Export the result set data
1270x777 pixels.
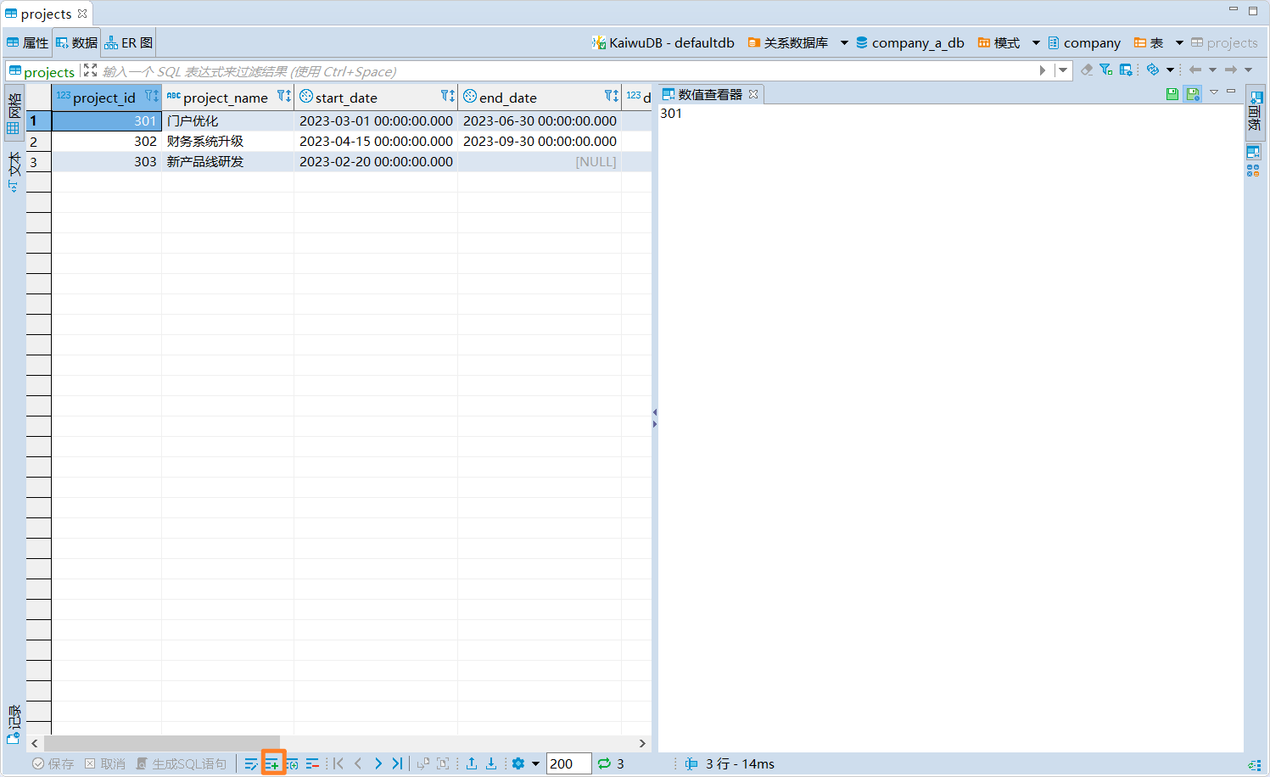click(x=472, y=763)
